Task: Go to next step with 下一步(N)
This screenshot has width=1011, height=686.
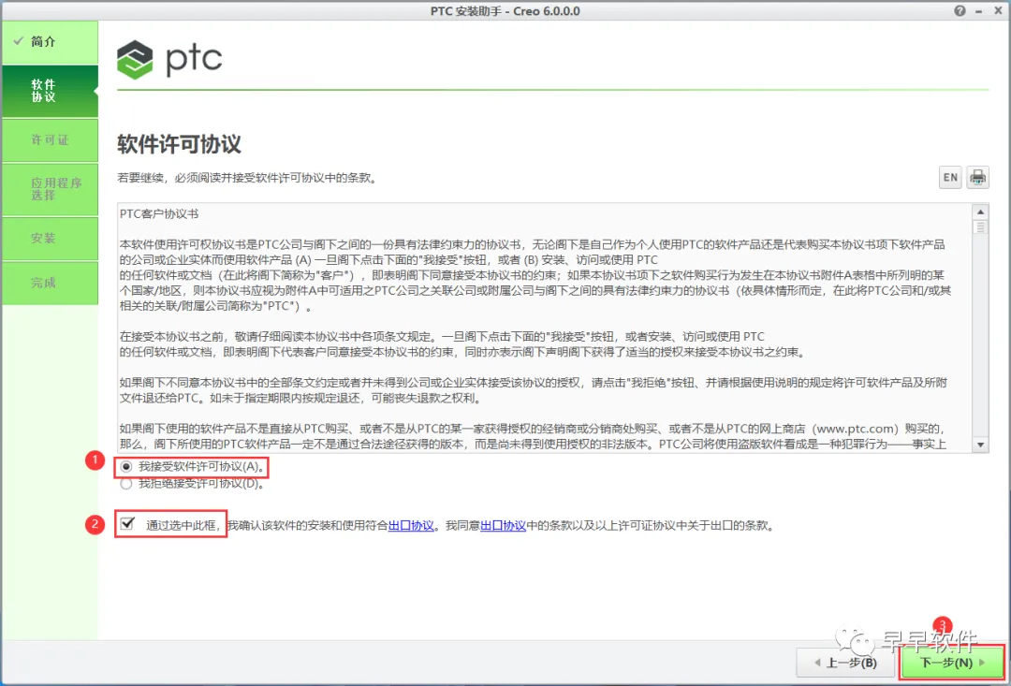Action: click(x=952, y=663)
